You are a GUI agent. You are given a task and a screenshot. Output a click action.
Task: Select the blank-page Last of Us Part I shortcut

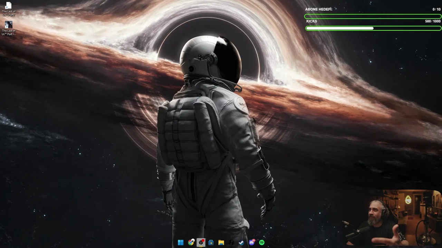pyautogui.click(x=9, y=9)
